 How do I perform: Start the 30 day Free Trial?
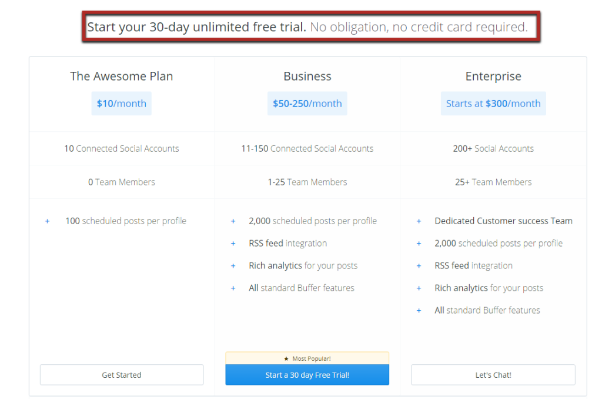[307, 375]
